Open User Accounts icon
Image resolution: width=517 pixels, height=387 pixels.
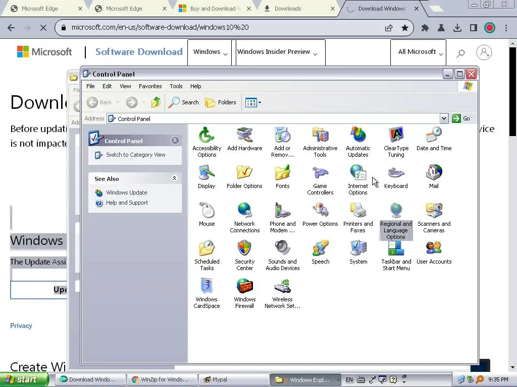[x=434, y=253]
